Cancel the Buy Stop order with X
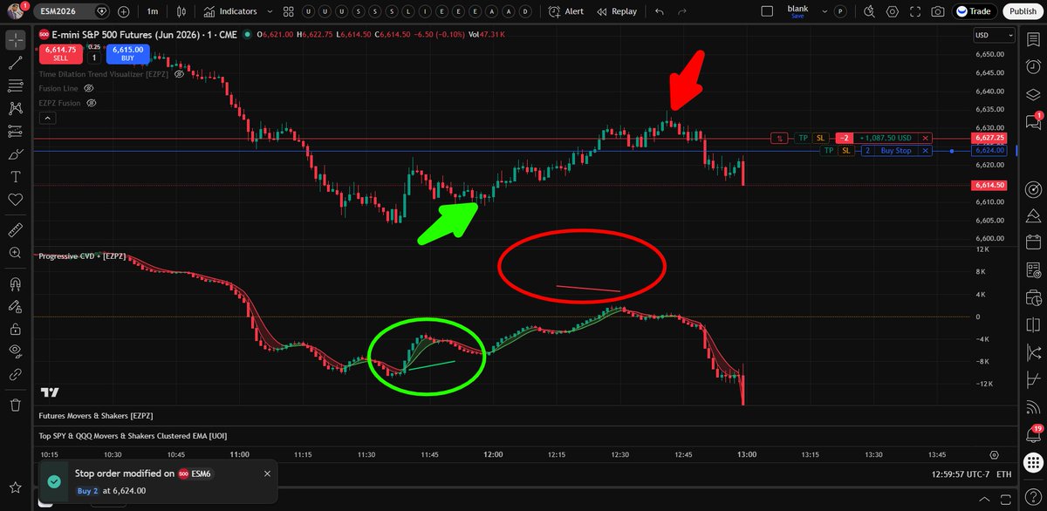Screen dimensions: 1047x511 tap(926, 151)
